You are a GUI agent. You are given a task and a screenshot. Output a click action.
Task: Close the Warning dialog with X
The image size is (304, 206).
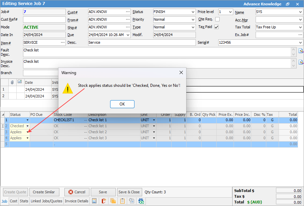[x=181, y=72]
